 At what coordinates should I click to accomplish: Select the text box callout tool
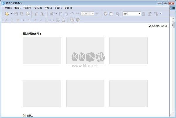coord(58,20)
